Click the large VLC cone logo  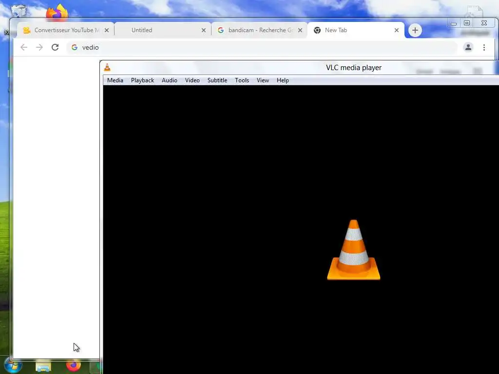354,250
